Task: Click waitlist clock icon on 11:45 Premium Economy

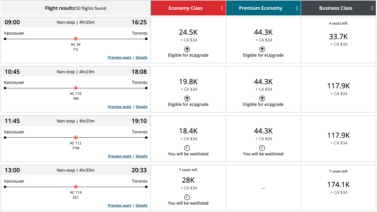Action: [x=262, y=148]
